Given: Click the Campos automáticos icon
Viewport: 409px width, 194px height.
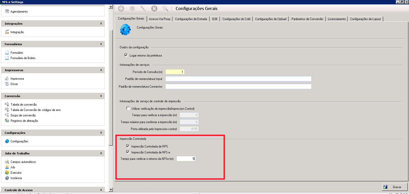Looking at the screenshot, I should tap(7, 162).
